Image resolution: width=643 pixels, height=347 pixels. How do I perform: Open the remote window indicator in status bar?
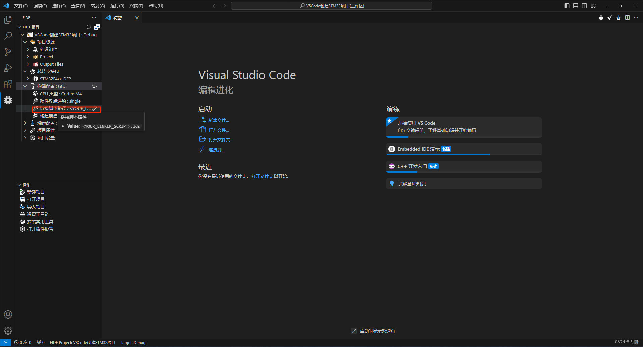tap(6, 342)
